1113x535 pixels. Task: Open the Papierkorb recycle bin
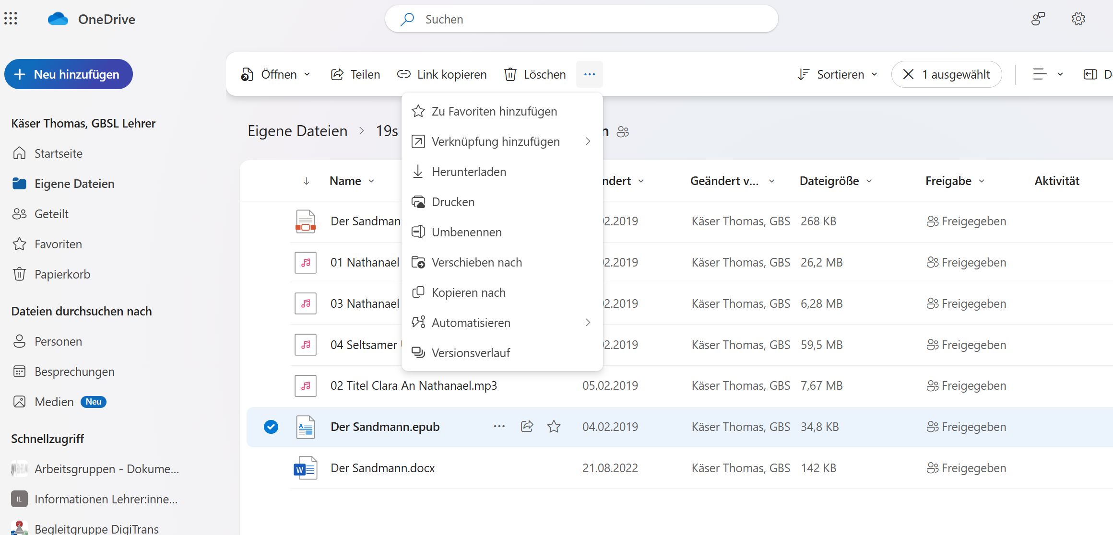(62, 274)
